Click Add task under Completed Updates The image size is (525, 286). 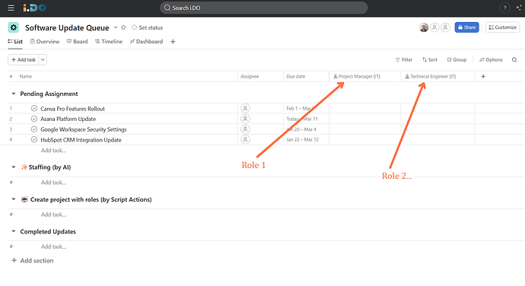coord(53,246)
